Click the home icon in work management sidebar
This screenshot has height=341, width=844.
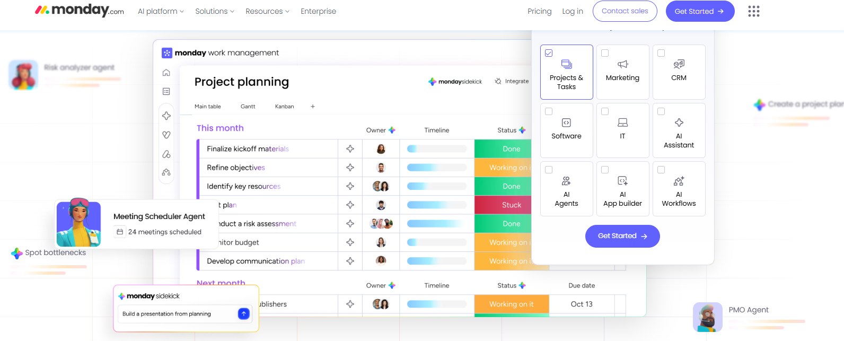[x=166, y=73]
